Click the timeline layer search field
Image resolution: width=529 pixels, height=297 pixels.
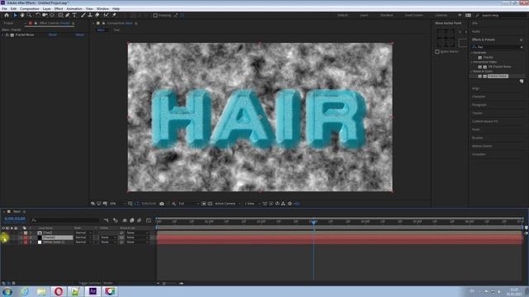coord(65,220)
